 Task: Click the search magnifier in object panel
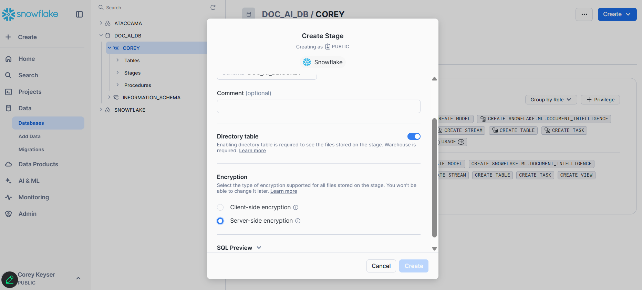pyautogui.click(x=101, y=7)
